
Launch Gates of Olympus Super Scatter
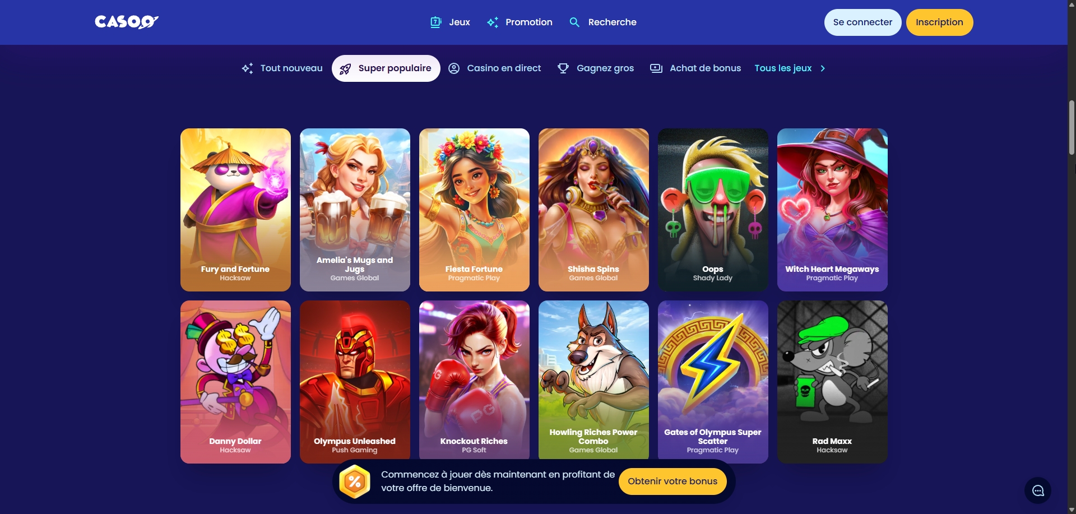pyautogui.click(x=713, y=382)
